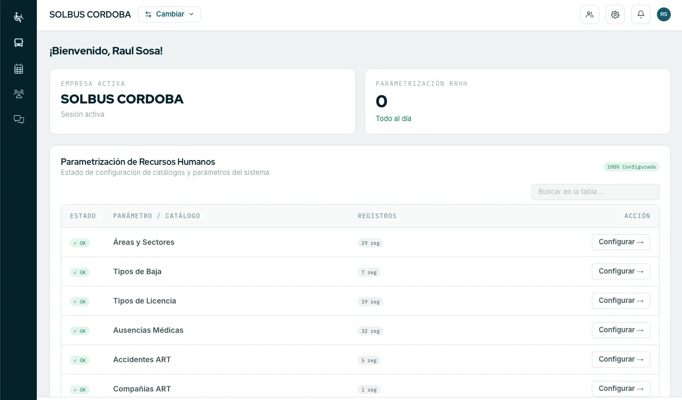This screenshot has height=400, width=682.
Task: Open the chat bubbles icon in the sidebar
Action: coord(19,119)
